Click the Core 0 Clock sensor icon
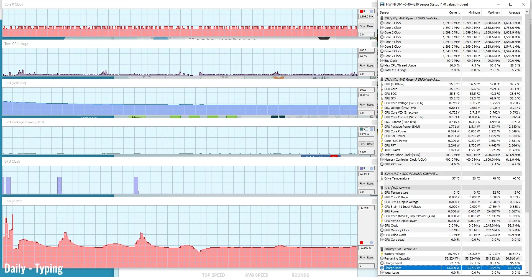Screen dimensions: 532x277 click(382, 23)
